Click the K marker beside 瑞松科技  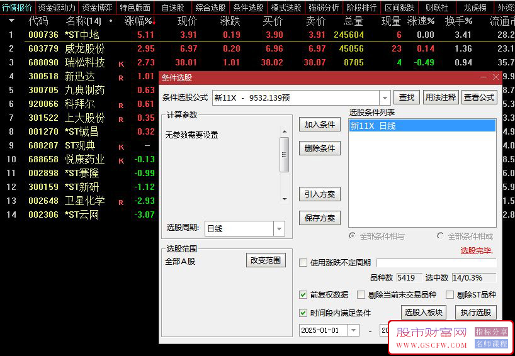tap(122, 64)
